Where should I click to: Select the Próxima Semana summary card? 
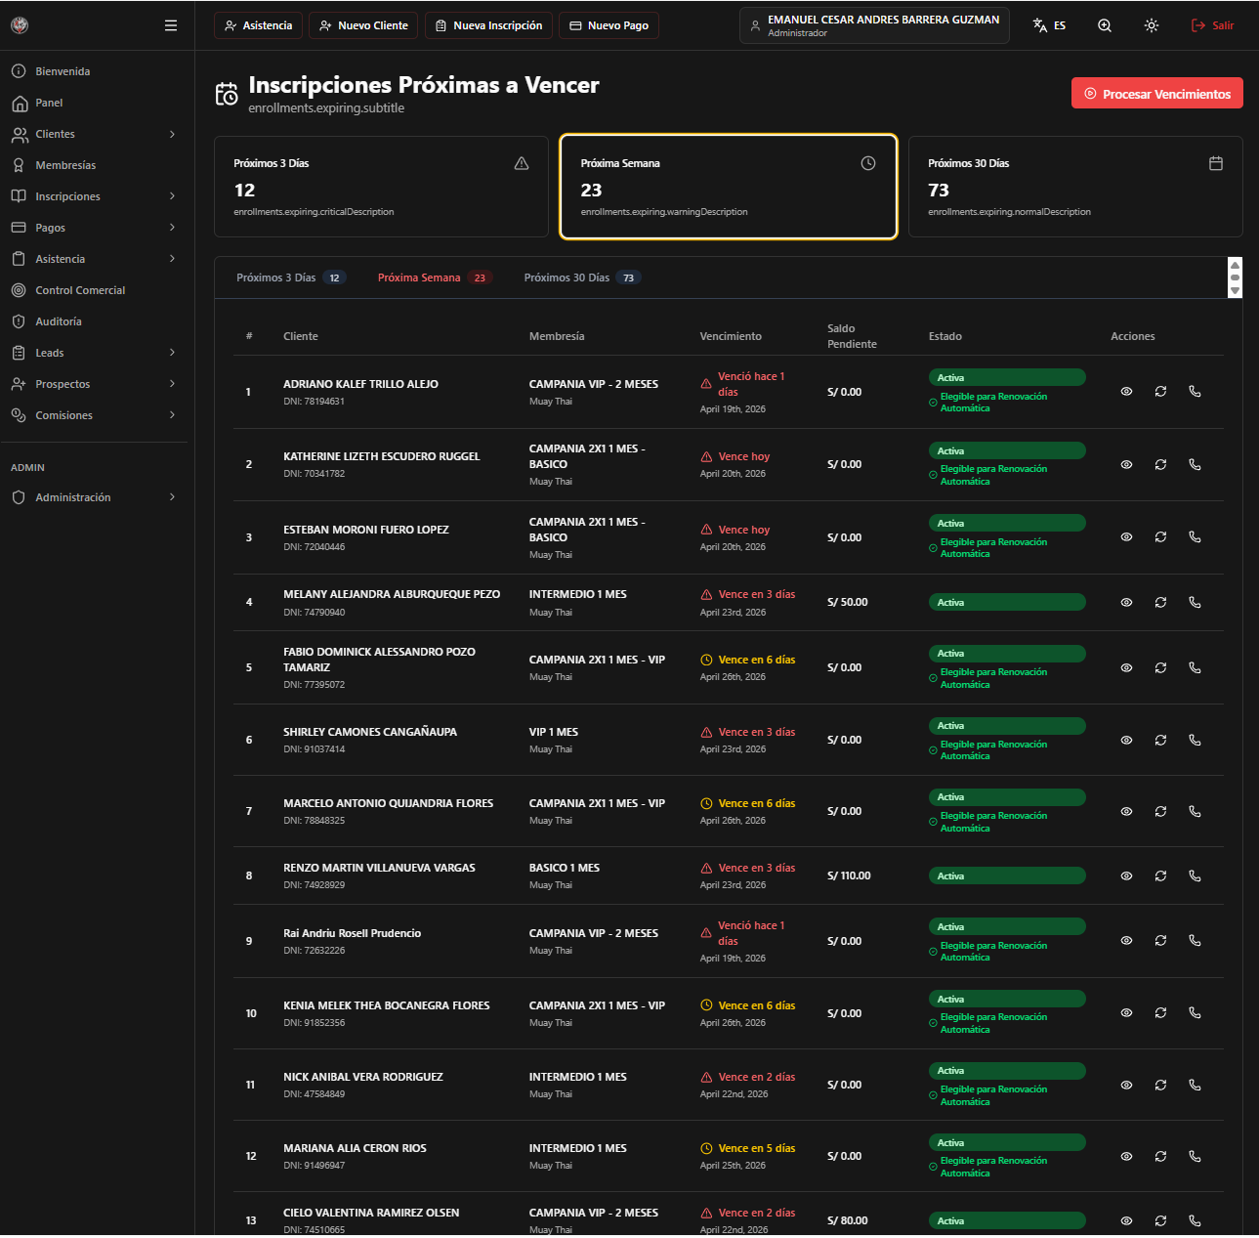coord(729,187)
